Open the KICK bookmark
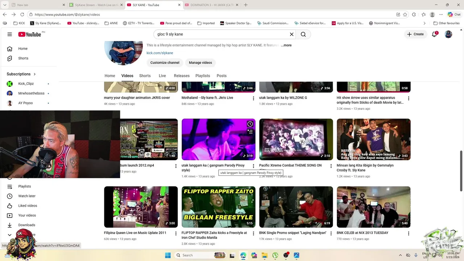The width and height of the screenshot is (464, 261). (x=19, y=23)
